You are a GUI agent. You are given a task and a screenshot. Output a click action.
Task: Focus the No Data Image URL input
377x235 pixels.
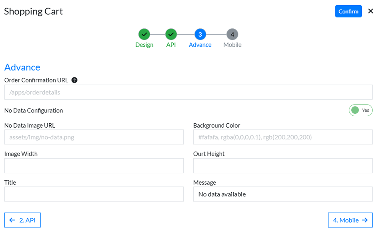(94, 137)
